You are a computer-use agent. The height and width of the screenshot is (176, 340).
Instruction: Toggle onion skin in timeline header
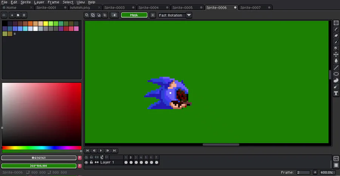[102, 157]
